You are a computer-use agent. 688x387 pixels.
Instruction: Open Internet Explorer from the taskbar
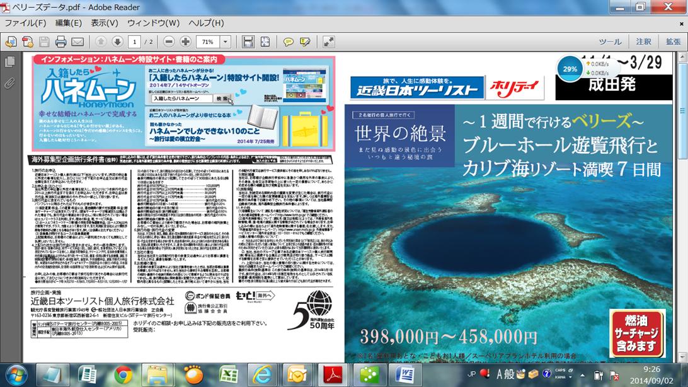pyautogui.click(x=262, y=376)
